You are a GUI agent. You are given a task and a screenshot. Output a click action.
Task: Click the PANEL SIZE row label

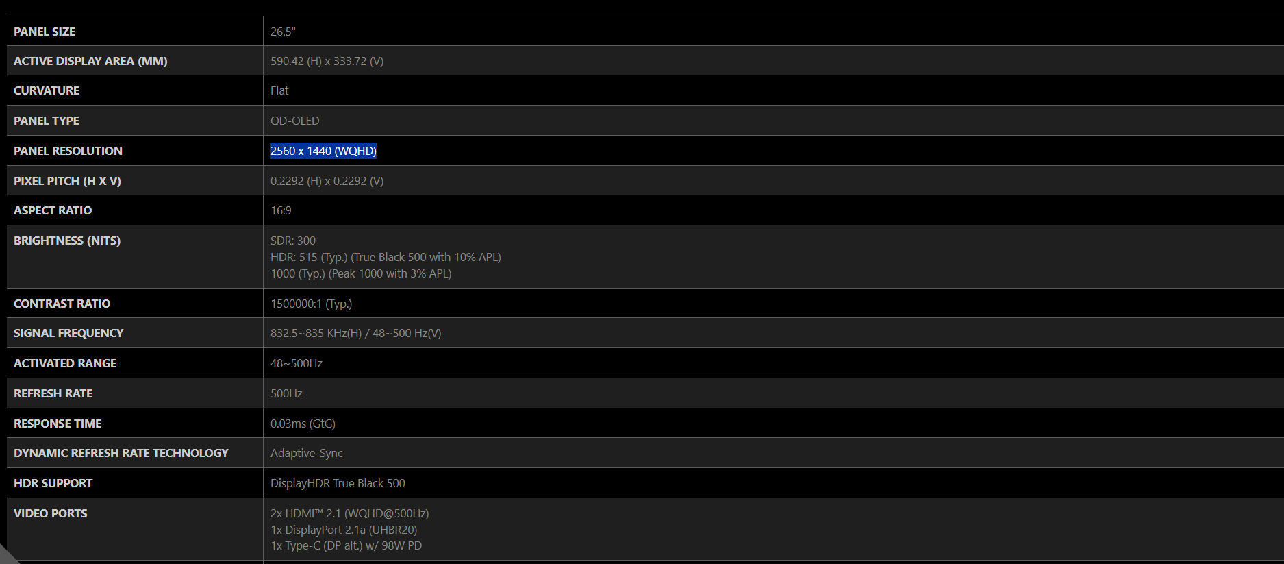tap(45, 32)
